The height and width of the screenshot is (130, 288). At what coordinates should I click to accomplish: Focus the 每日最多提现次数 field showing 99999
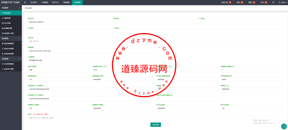click(x=252, y=80)
